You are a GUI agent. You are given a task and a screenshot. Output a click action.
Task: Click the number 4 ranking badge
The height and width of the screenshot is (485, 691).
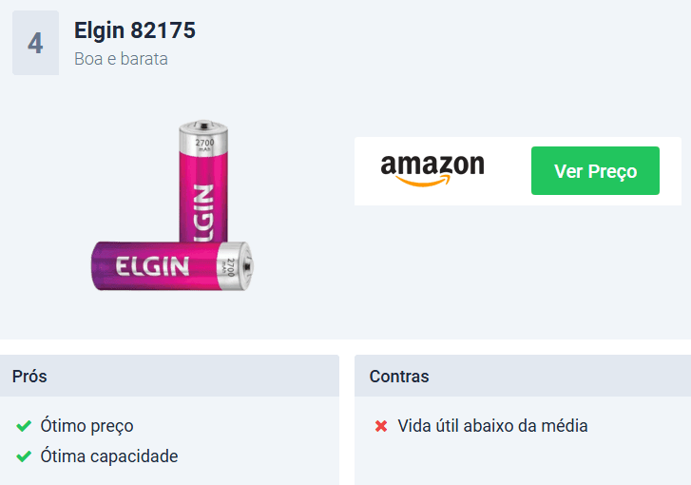(x=35, y=43)
